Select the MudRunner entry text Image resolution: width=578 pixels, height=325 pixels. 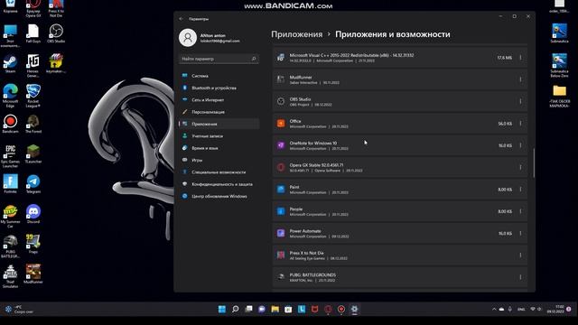301,78
